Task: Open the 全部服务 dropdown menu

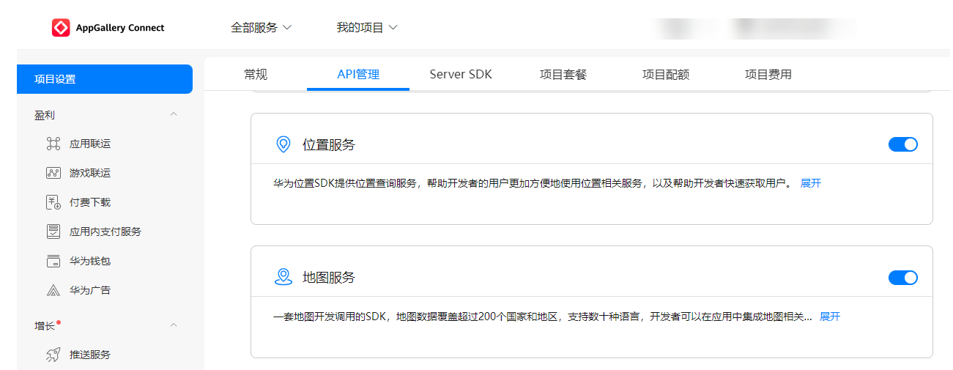Action: (262, 28)
